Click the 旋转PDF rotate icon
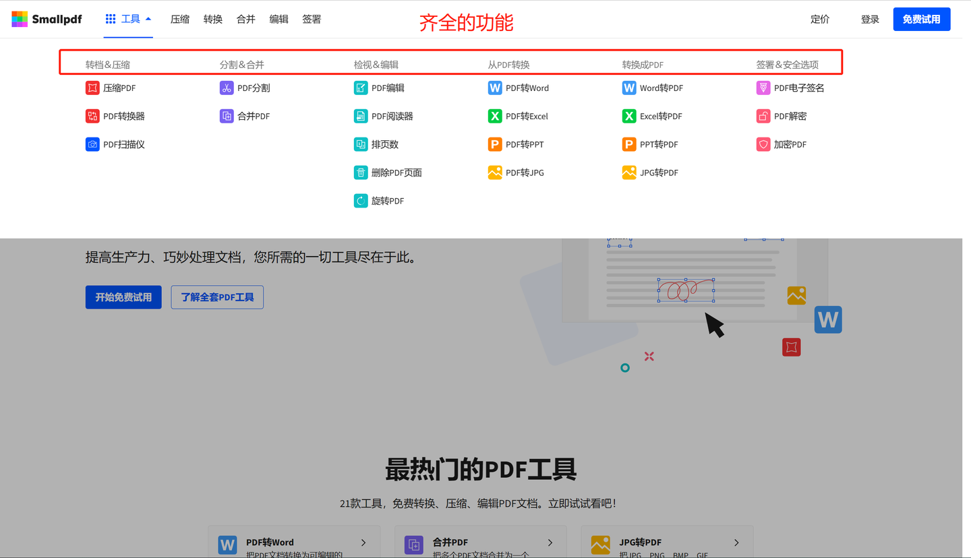The width and height of the screenshot is (971, 558). pyautogui.click(x=361, y=201)
